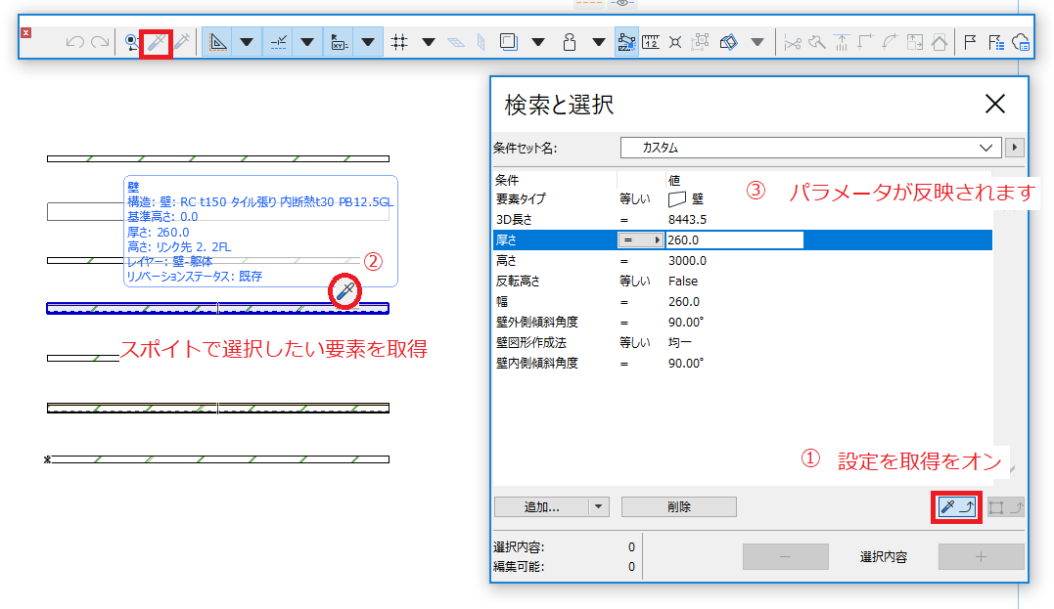This screenshot has width=1054, height=609.
Task: Click the scissors Split tool icon
Action: pyautogui.click(x=793, y=43)
